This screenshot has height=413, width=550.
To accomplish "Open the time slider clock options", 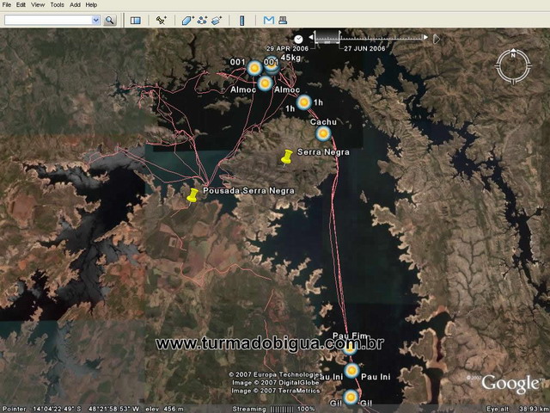I will pyautogui.click(x=298, y=39).
